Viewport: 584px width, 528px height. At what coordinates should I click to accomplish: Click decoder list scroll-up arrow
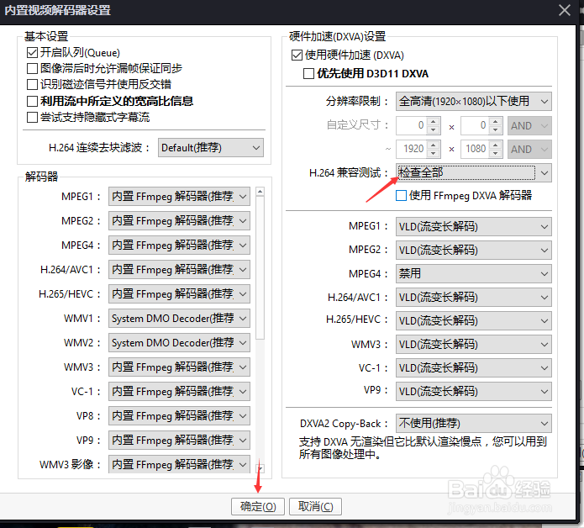(x=260, y=192)
